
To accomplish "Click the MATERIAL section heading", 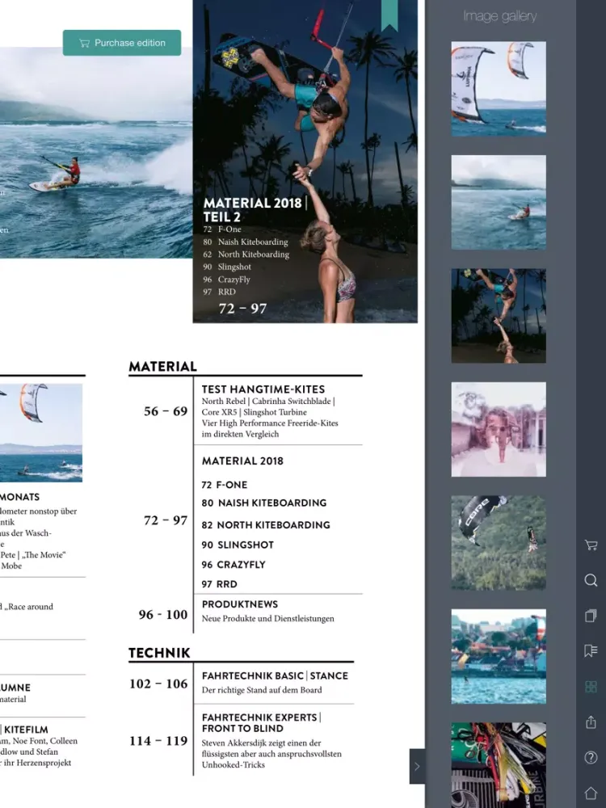I will (163, 366).
